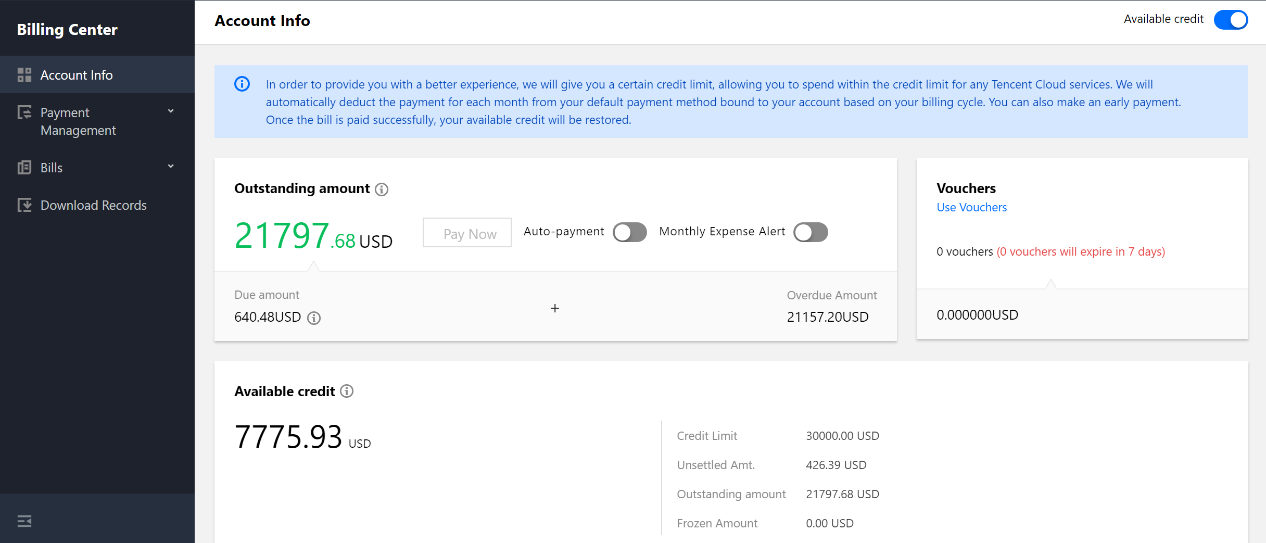Click the blue notice info icon
This screenshot has height=543, width=1266.
point(242,84)
